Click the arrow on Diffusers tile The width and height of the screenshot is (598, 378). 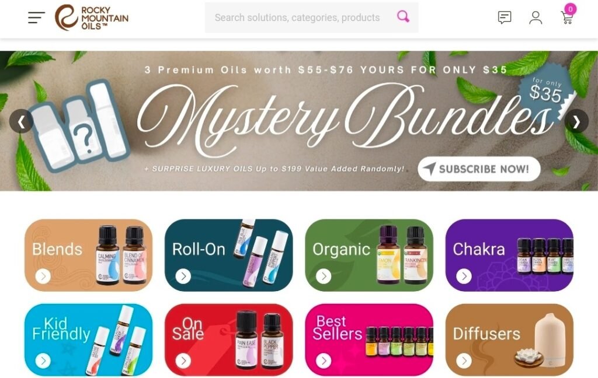(x=464, y=360)
